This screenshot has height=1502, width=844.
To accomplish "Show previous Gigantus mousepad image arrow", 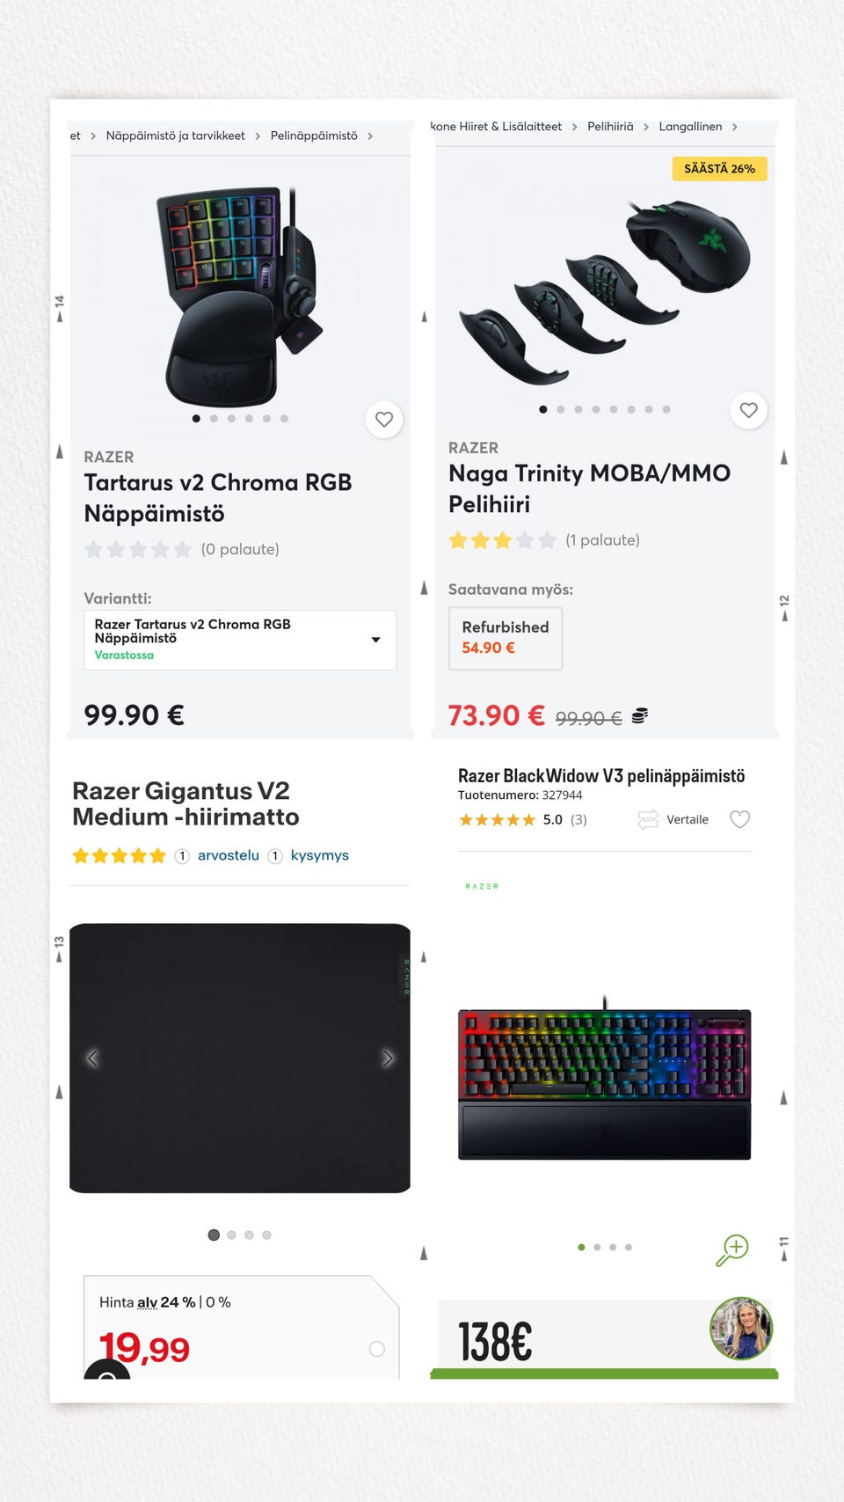I will tap(92, 1059).
